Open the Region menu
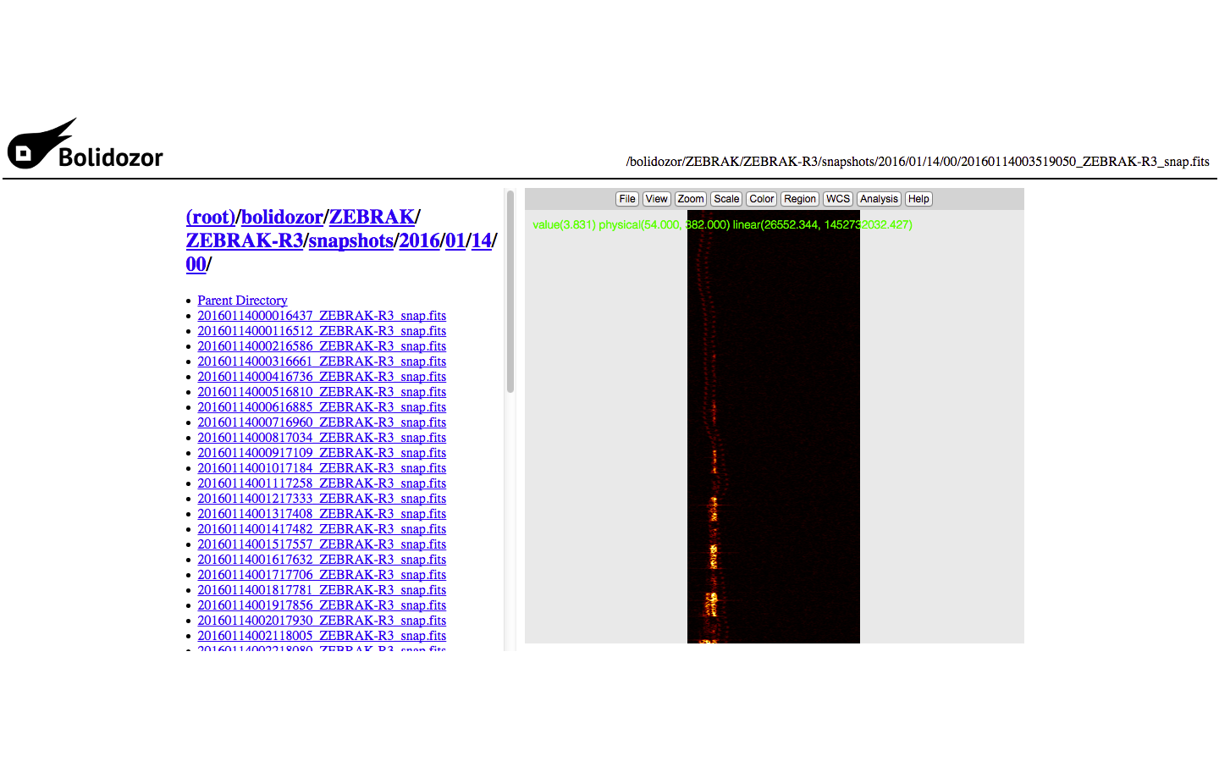 point(800,199)
